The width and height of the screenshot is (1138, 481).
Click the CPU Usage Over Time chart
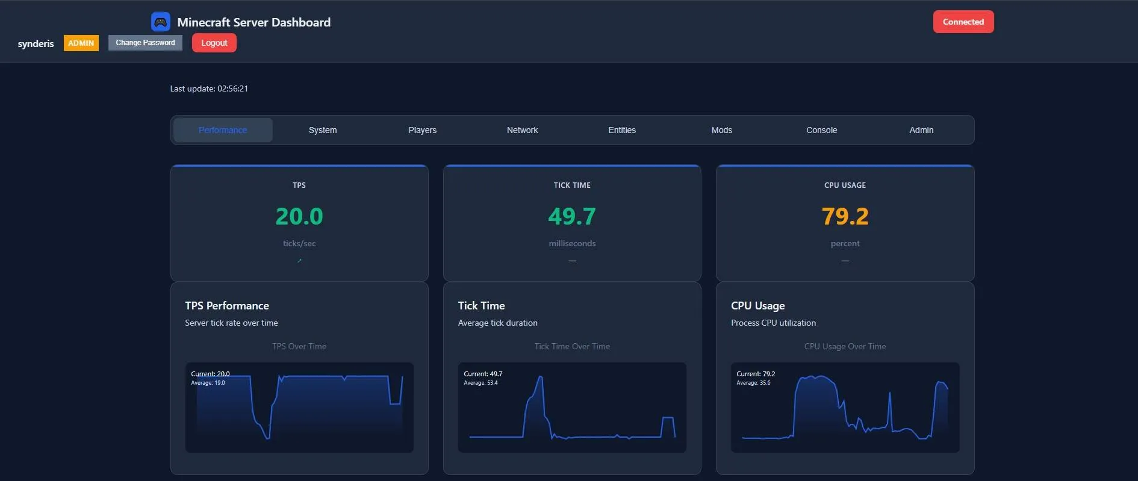click(x=845, y=407)
